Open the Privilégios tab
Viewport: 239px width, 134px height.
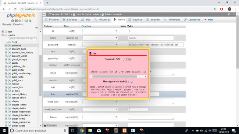click(x=172, y=19)
